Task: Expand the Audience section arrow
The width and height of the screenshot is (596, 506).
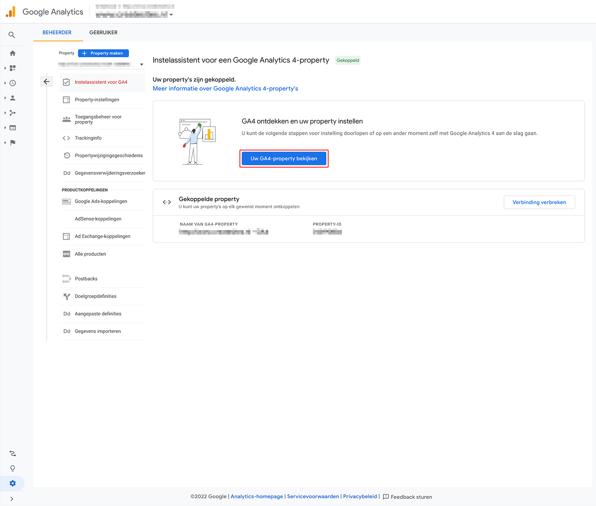Action: [x=5, y=98]
